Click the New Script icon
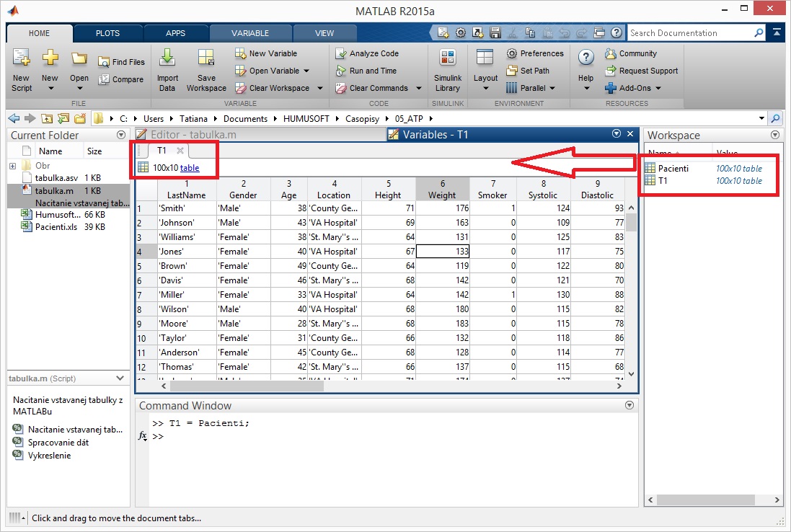This screenshot has height=532, width=791. 21,58
